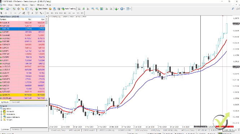
Task: Select the trendline drawing tool
Action: (19, 13)
